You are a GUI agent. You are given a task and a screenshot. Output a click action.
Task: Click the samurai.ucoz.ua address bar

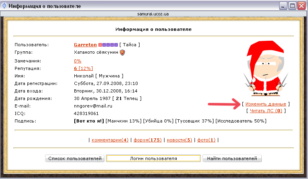pyautogui.click(x=153, y=14)
